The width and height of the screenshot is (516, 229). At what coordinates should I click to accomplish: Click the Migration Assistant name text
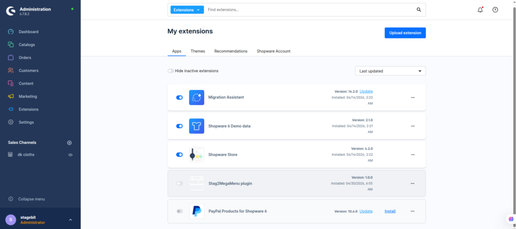(226, 97)
